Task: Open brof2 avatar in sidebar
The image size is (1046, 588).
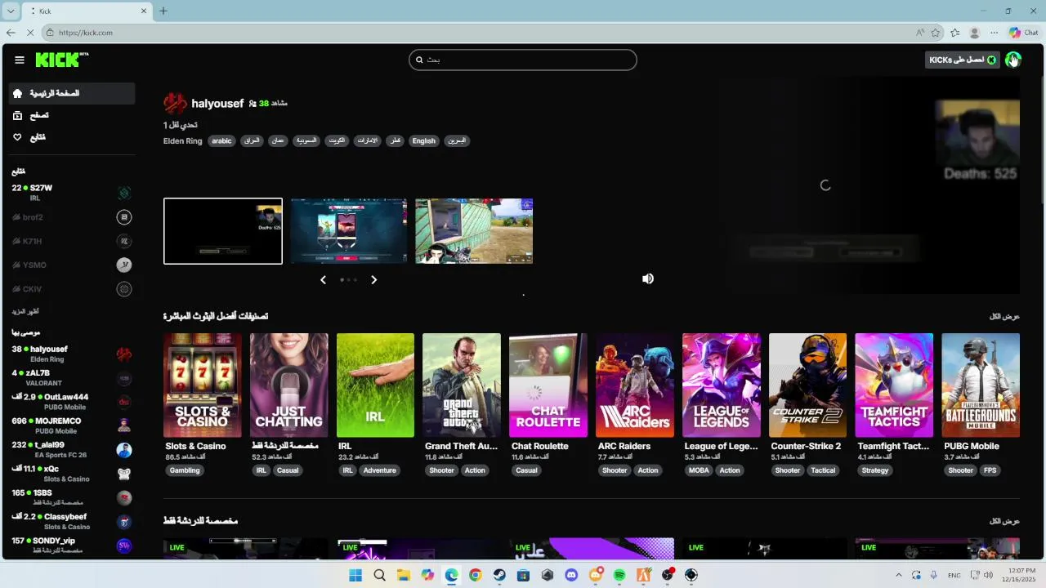Action: (124, 217)
